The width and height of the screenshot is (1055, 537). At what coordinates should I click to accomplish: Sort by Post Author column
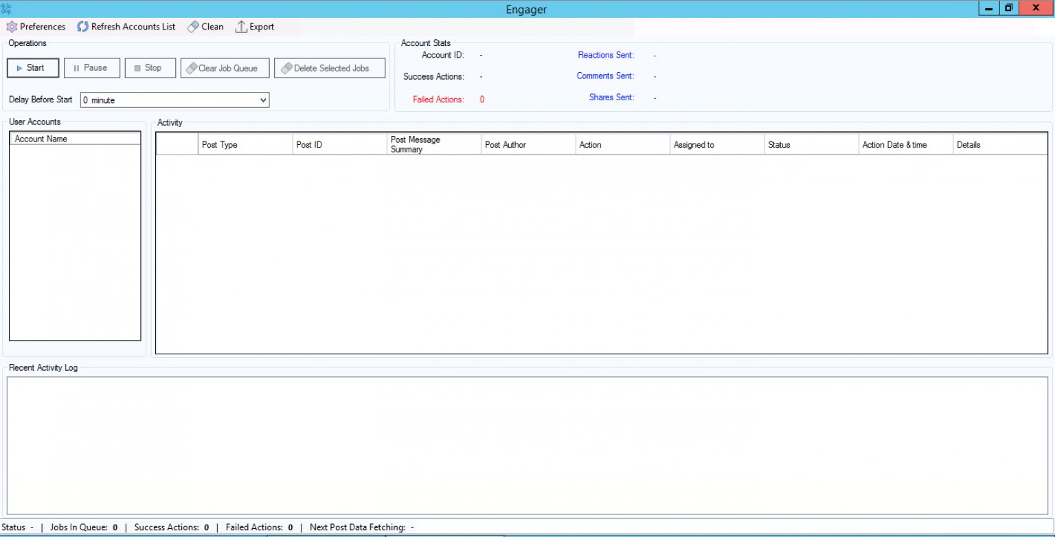528,144
